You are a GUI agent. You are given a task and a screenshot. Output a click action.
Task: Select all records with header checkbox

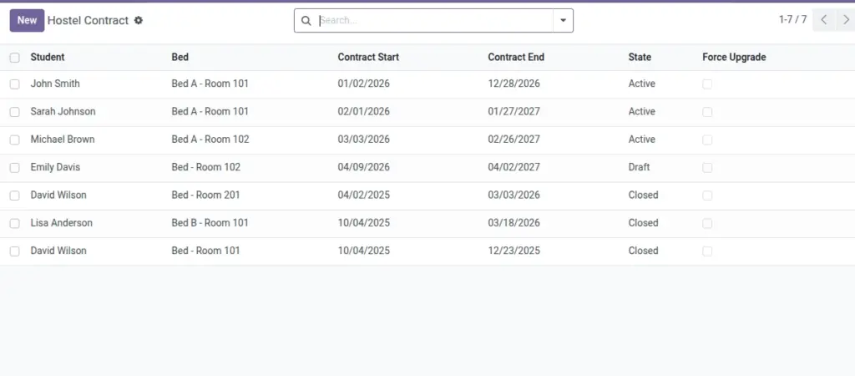[x=15, y=58]
